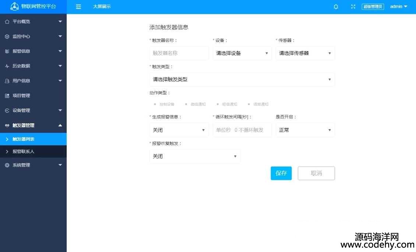
Task: Click the 触发器管理 icon
Action: click(7, 125)
